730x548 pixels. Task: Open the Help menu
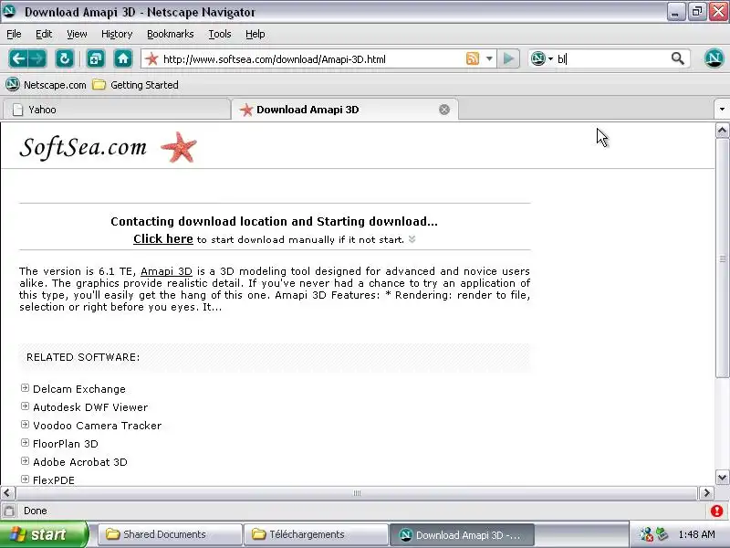coord(255,34)
